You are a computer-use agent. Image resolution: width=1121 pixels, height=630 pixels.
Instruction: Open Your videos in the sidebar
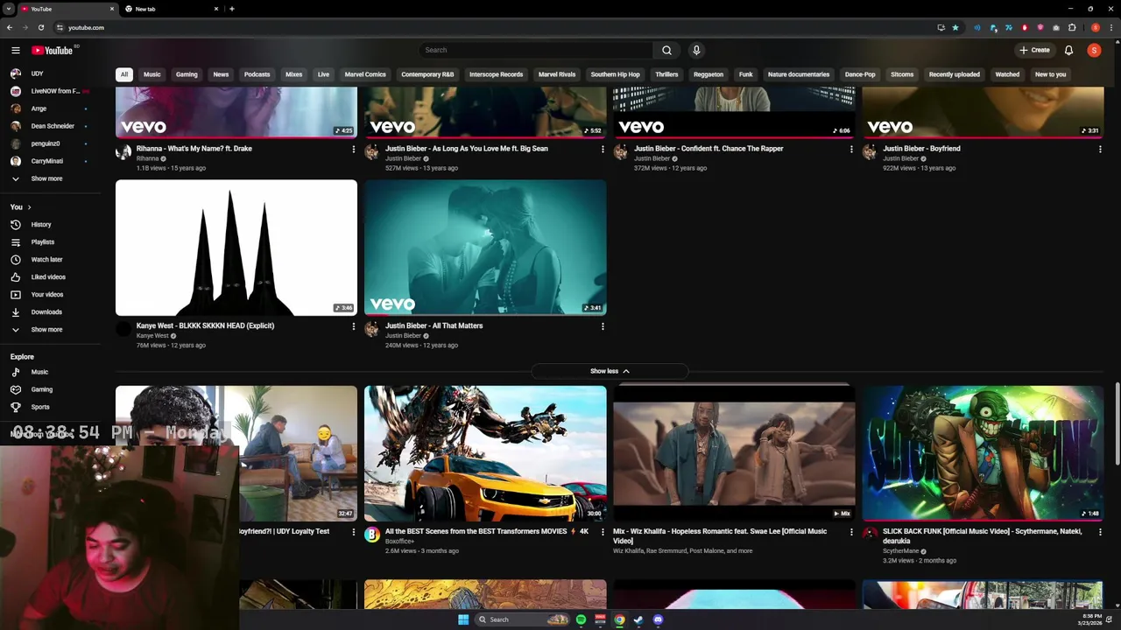pos(53,295)
